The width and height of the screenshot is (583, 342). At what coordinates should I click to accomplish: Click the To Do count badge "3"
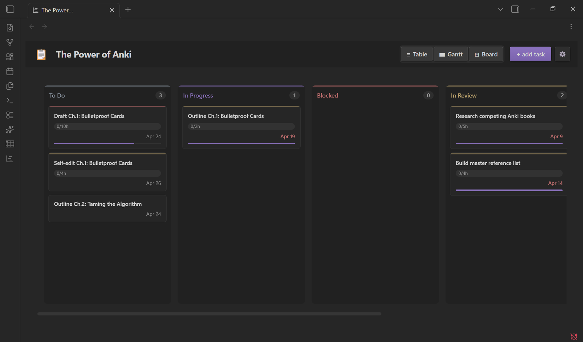click(x=160, y=95)
